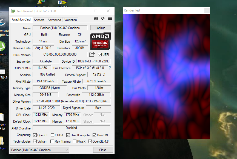Click the GPU field showing Baffin
The image size is (237, 159).
click(x=45, y=34)
